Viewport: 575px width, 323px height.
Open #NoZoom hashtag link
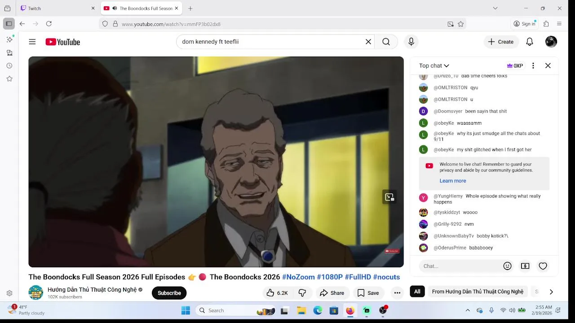click(298, 277)
